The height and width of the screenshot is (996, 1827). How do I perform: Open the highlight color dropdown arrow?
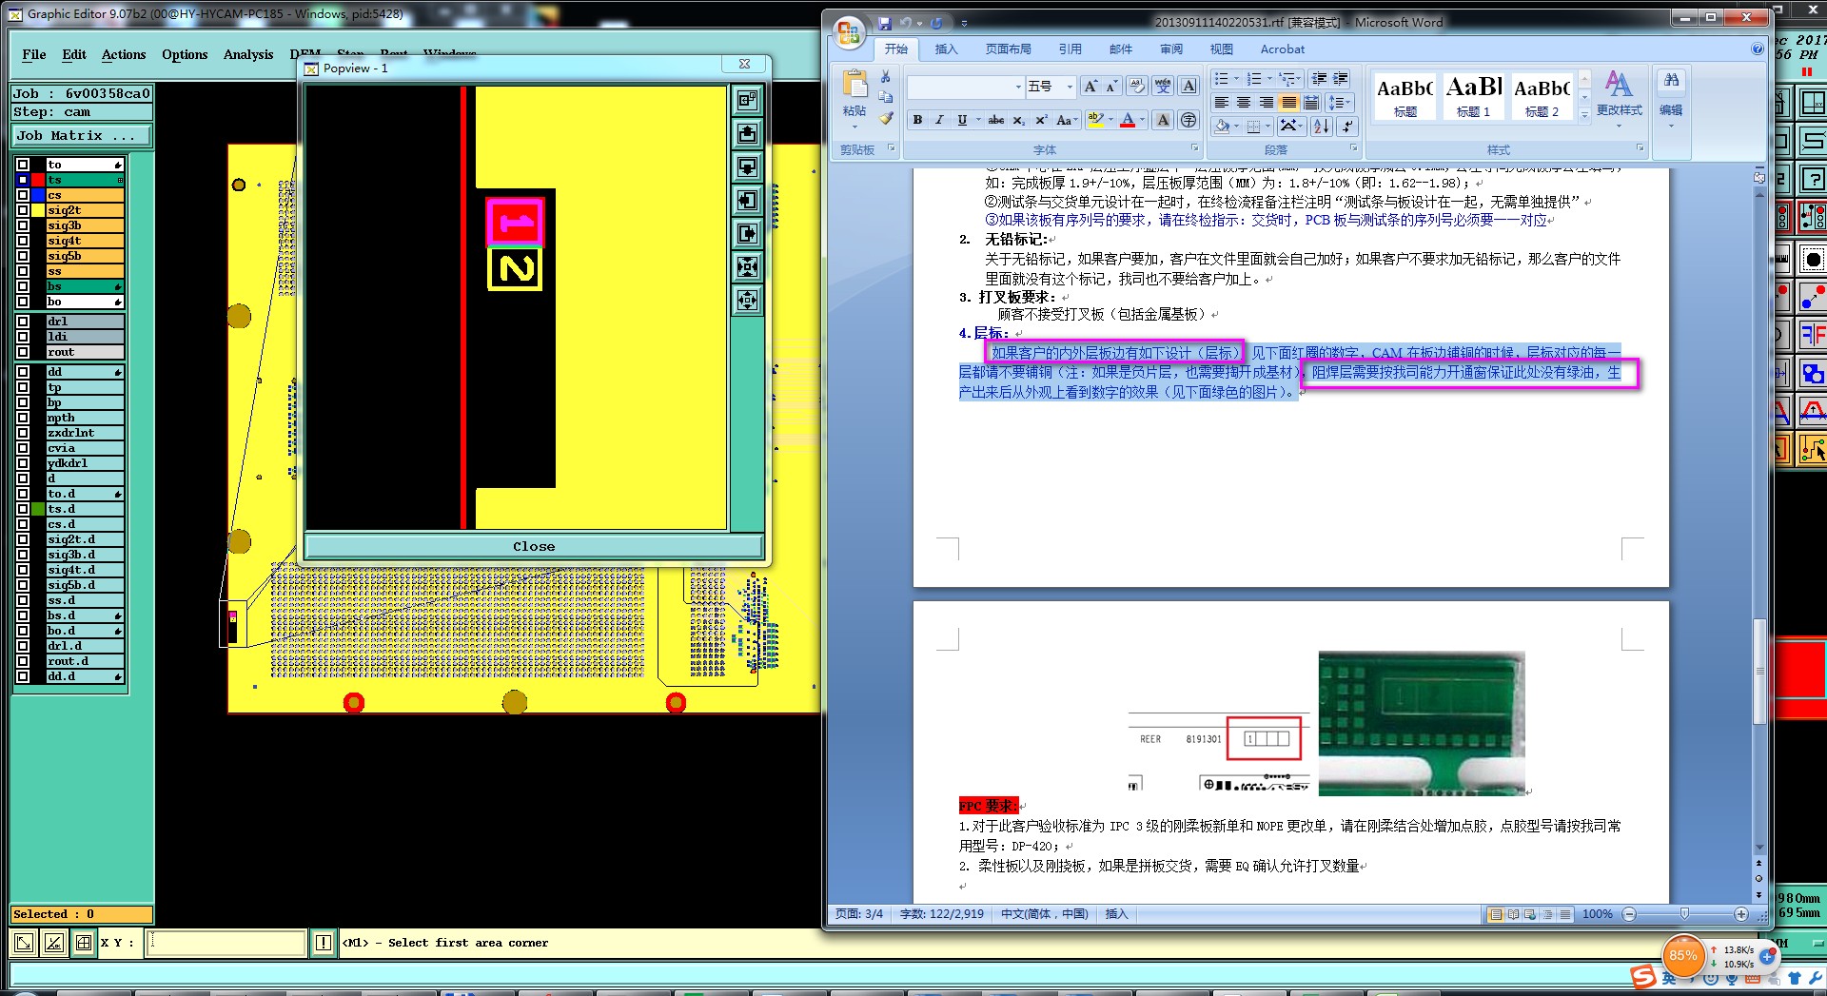click(1110, 120)
